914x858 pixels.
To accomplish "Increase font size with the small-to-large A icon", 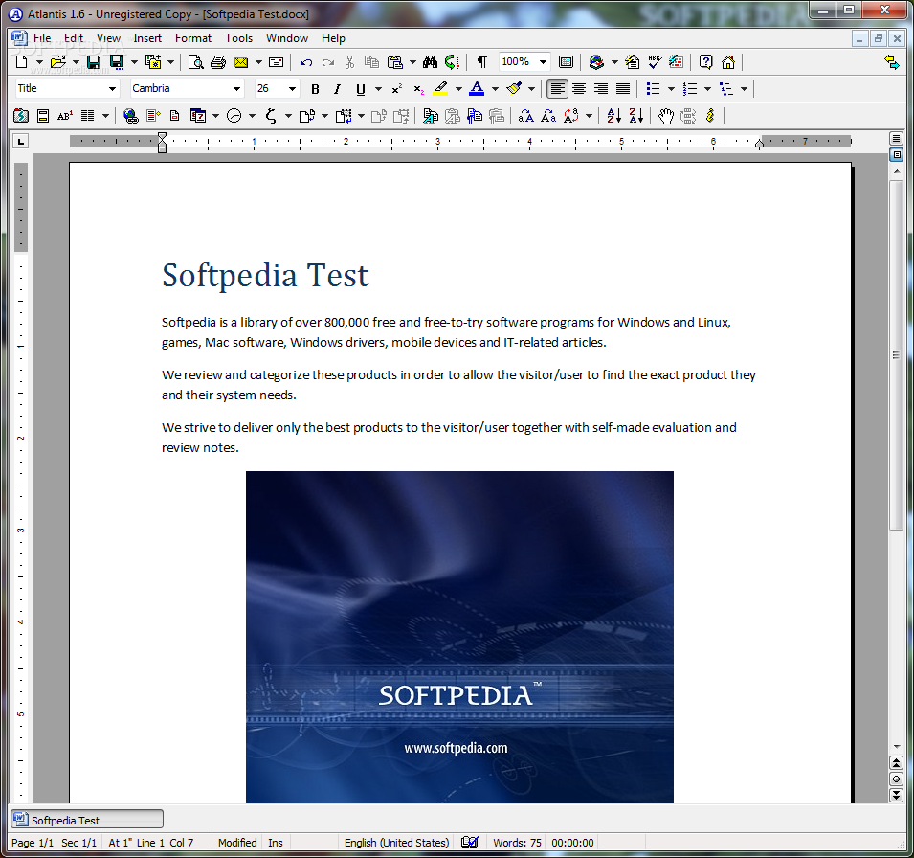I will pyautogui.click(x=525, y=116).
